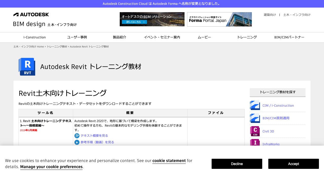Click the ツール名 column header
324x182 pixels.
[46, 113]
